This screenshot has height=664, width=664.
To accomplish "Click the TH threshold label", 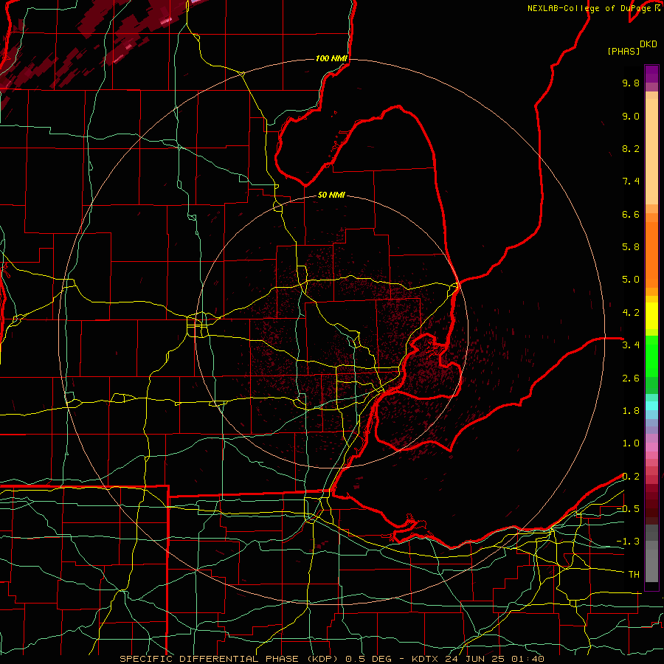I will (634, 575).
